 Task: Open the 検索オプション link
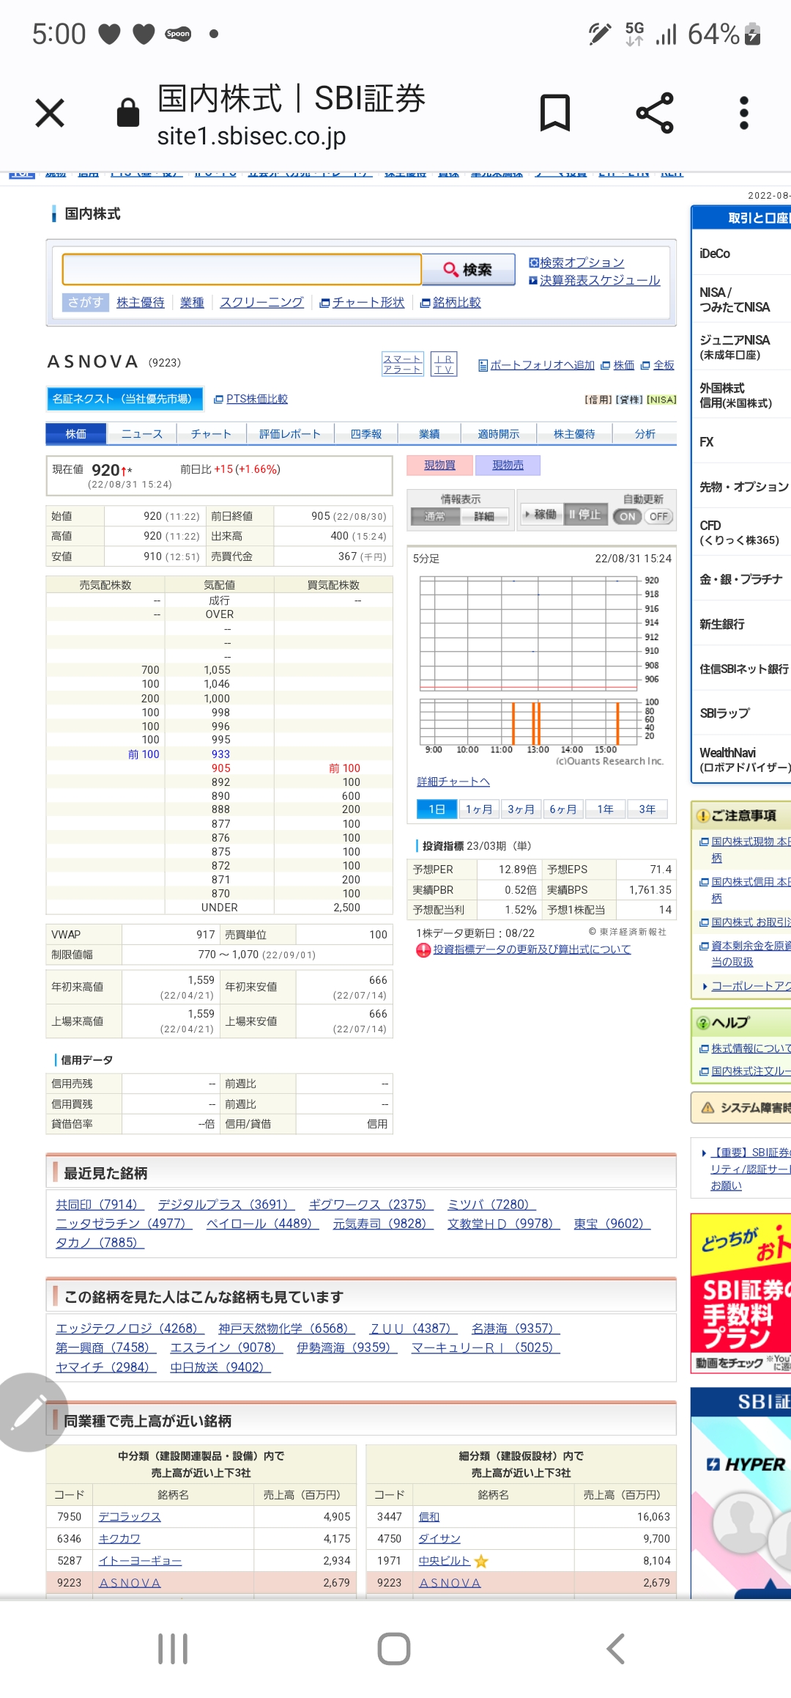(582, 262)
